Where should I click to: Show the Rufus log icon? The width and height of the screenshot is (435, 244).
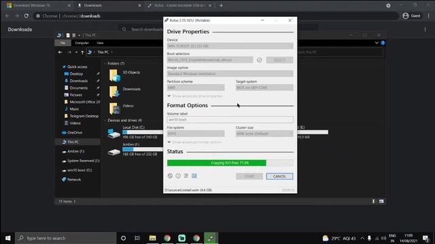pyautogui.click(x=194, y=176)
